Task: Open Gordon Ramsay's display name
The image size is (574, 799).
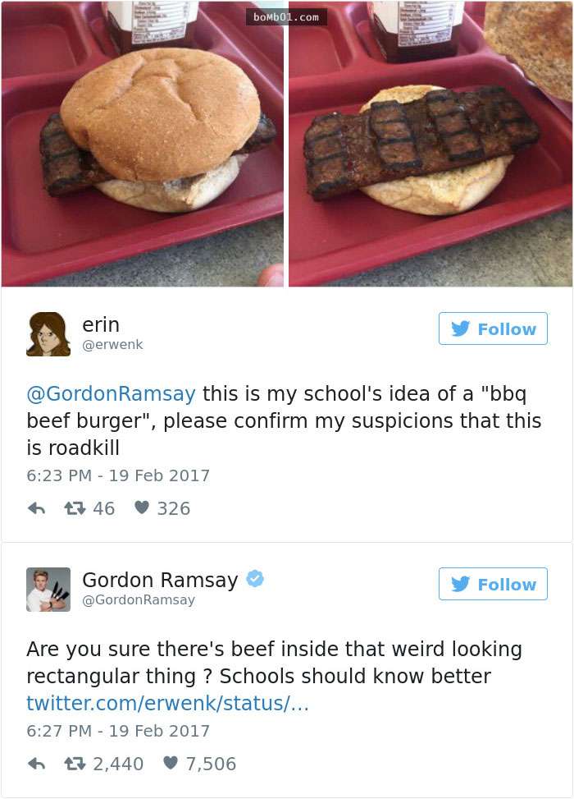Action: tap(160, 580)
